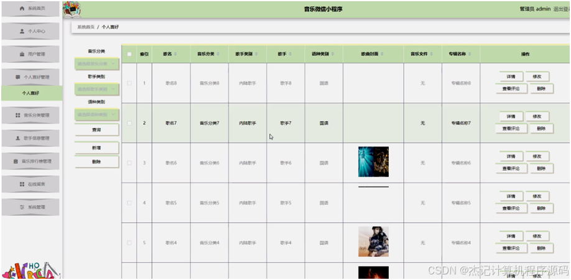This screenshot has height=280, width=571.
Task: Sort the table by 歌名 column
Action: [175, 54]
